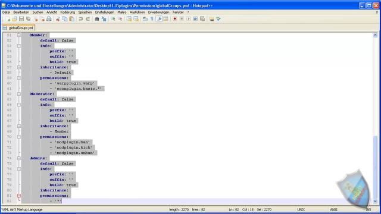This screenshot has height=214, width=381.
Task: Select the globalGroups.yml tab
Action: 18,28
